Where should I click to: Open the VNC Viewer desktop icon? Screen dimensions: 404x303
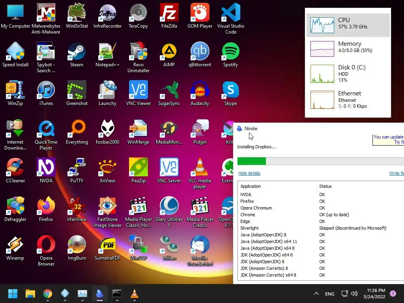(138, 93)
